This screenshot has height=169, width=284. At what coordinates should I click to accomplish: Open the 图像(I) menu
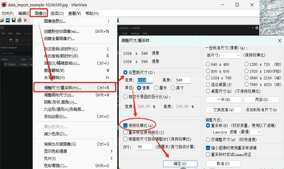pyautogui.click(x=40, y=13)
